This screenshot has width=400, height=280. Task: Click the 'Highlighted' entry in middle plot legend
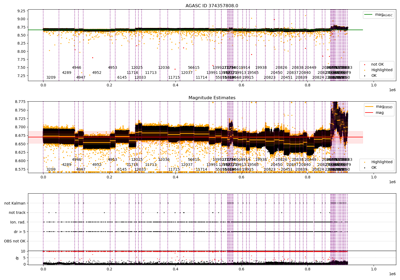coord(382,162)
